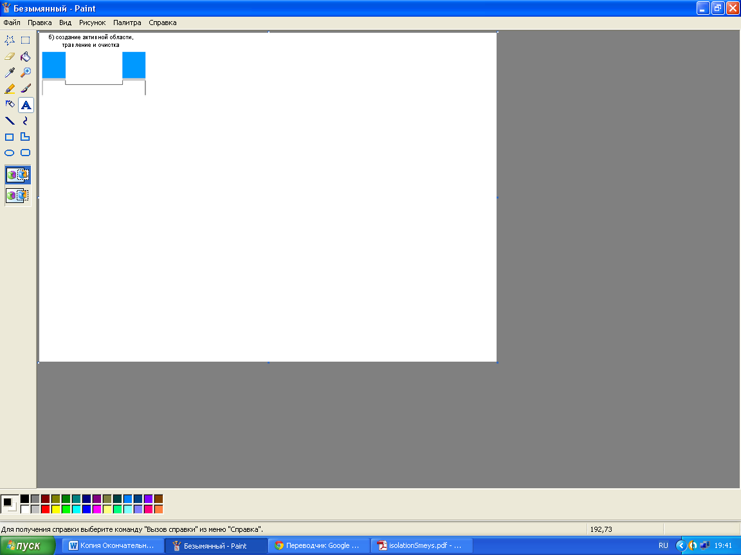741x555 pixels.
Task: Click the network tray icon
Action: [x=704, y=545]
